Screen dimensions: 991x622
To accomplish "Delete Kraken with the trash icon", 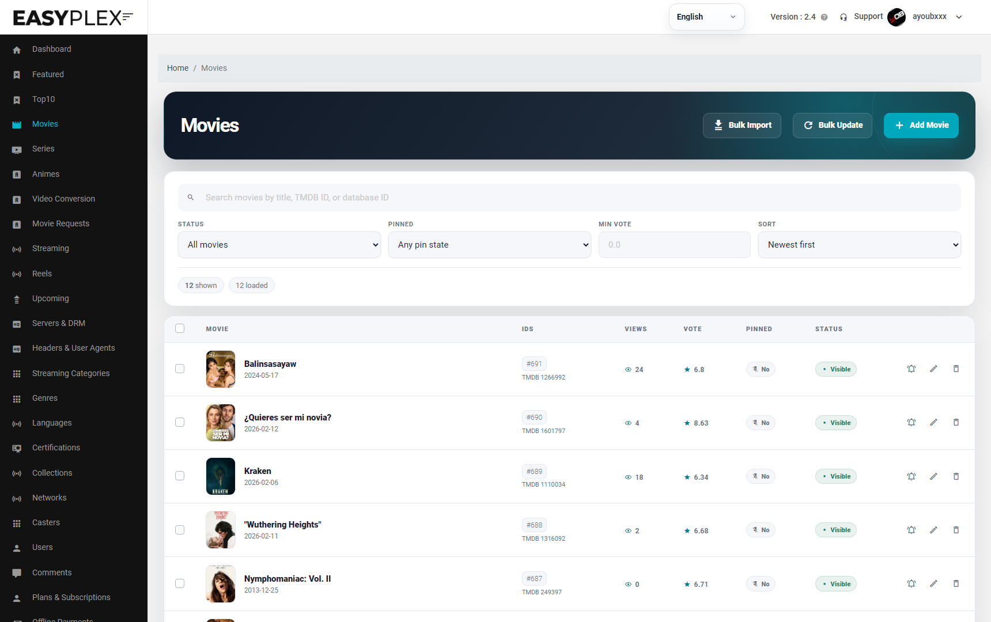I will 956,476.
